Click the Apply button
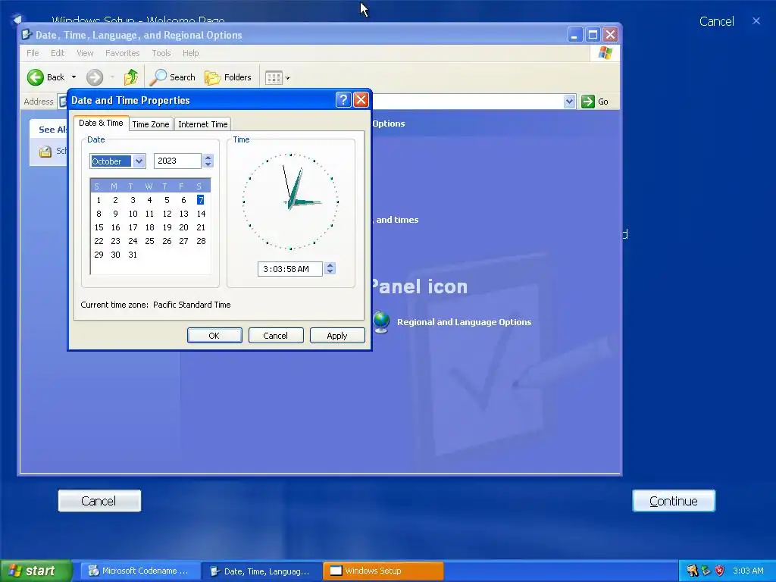 [x=337, y=336]
